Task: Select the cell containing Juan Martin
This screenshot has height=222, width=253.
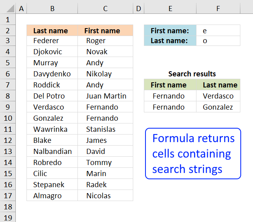Action: coord(106,96)
